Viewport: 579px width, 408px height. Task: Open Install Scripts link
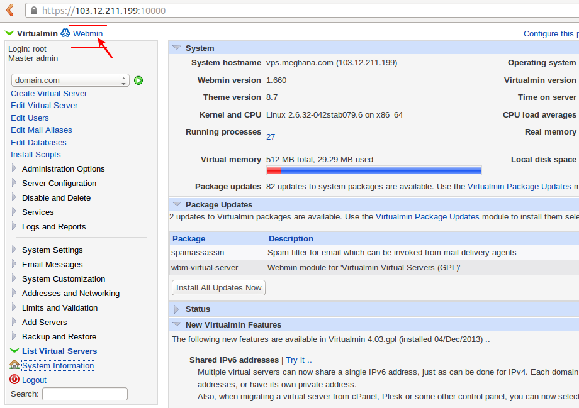[x=35, y=155]
